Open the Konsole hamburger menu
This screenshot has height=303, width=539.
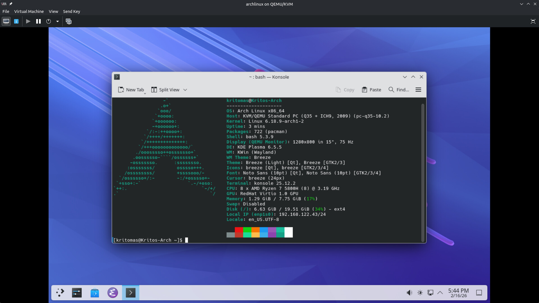point(418,90)
